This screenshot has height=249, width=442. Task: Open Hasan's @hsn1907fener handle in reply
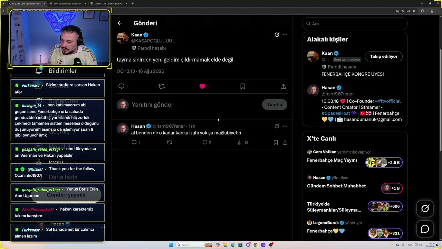pyautogui.click(x=169, y=126)
